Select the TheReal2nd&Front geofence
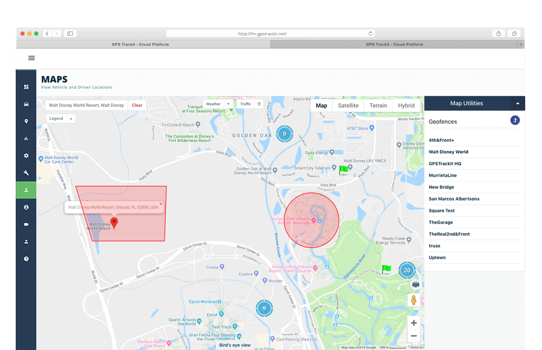Screen dimensions: 542x350 pyautogui.click(x=474, y=234)
